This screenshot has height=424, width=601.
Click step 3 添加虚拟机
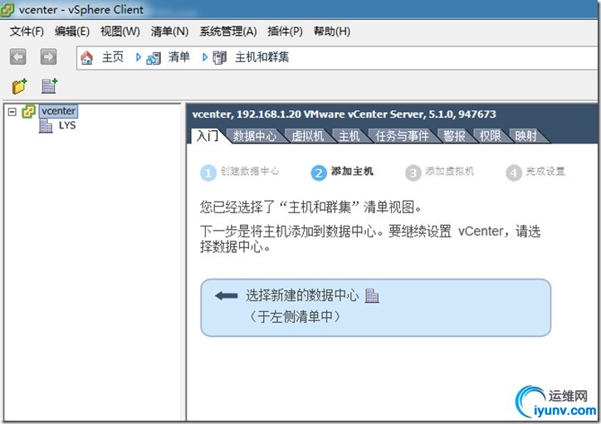440,172
